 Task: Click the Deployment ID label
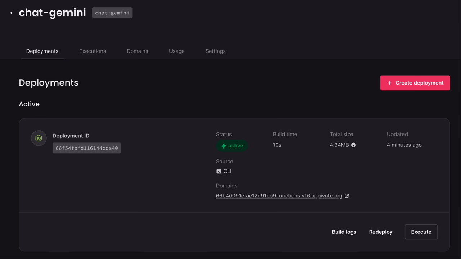pyautogui.click(x=71, y=136)
